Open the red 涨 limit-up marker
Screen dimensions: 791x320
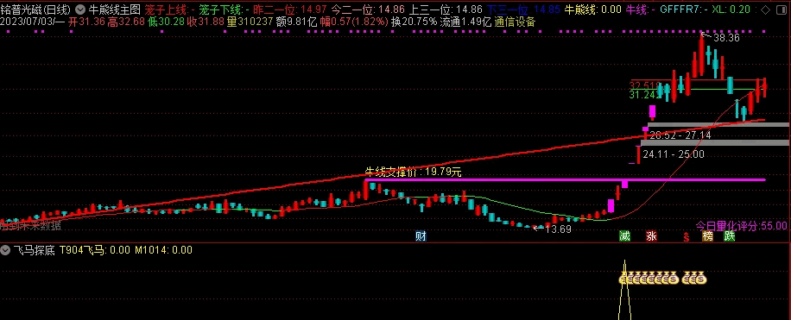point(651,236)
